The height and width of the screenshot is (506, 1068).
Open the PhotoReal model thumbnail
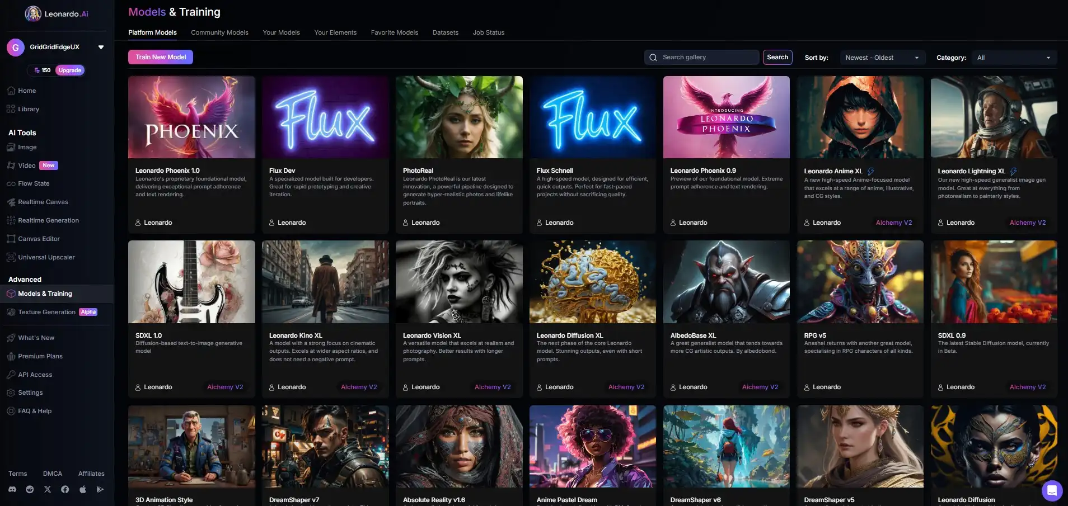pos(459,117)
